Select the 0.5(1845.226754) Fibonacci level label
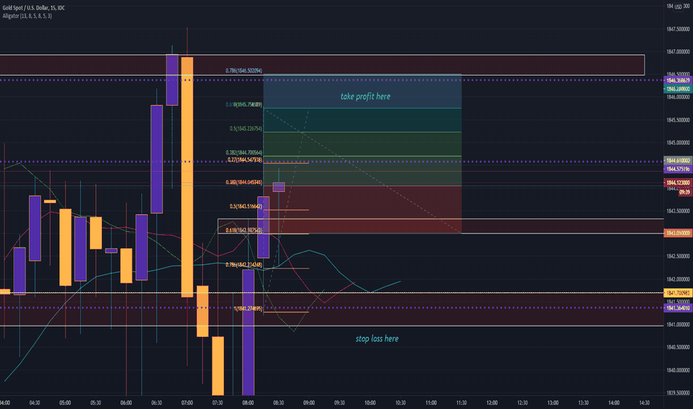Screen dimensions: 693x409 245,129
